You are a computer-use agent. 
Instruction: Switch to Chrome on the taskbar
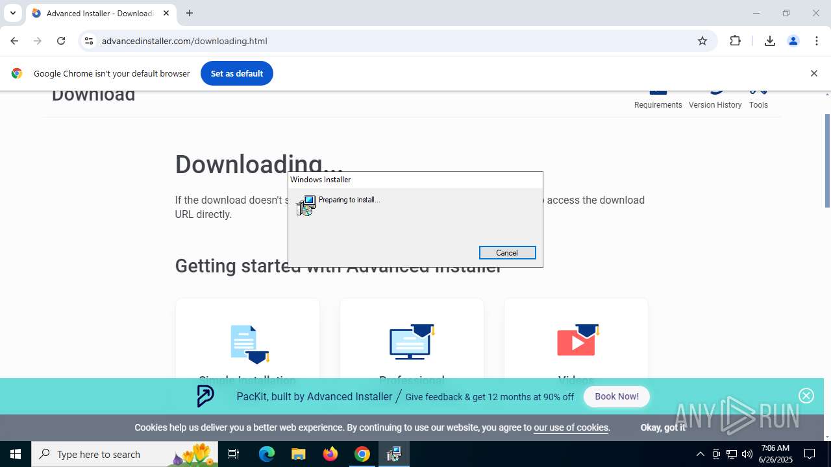click(362, 454)
